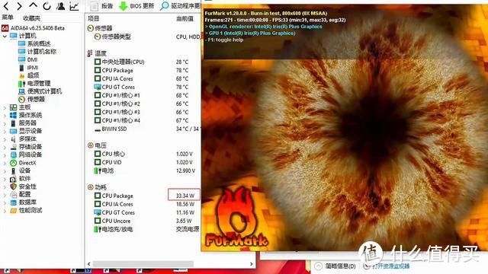This screenshot has width=488, height=274.
Task: Switch to the 菜单 tab
Action: [x=8, y=18]
